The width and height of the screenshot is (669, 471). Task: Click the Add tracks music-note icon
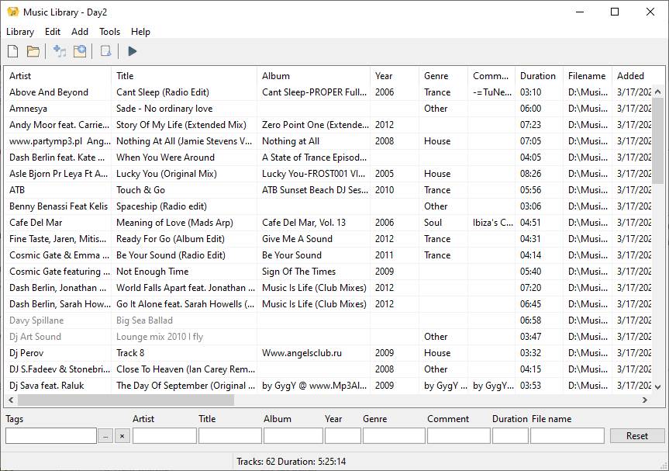[60, 51]
